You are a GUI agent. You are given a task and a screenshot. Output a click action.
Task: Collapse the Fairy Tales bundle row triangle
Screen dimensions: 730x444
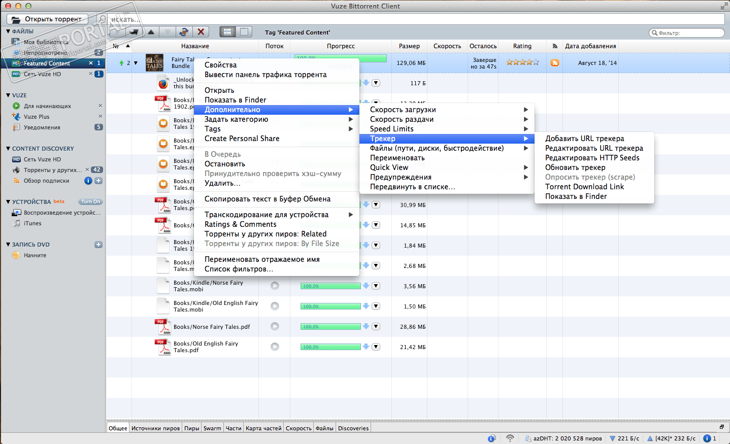click(x=136, y=63)
